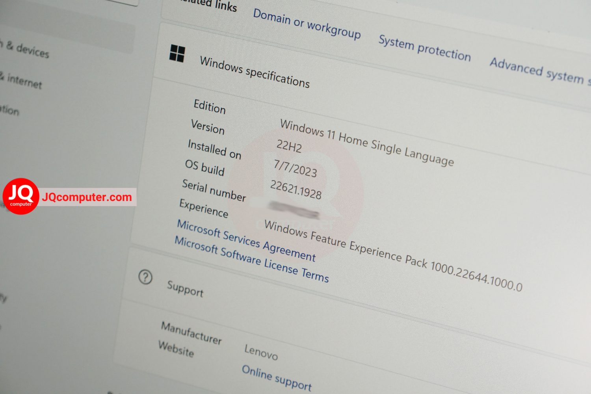
Task: Click the Windows logo icon beside Windows specifications
Action: [177, 53]
